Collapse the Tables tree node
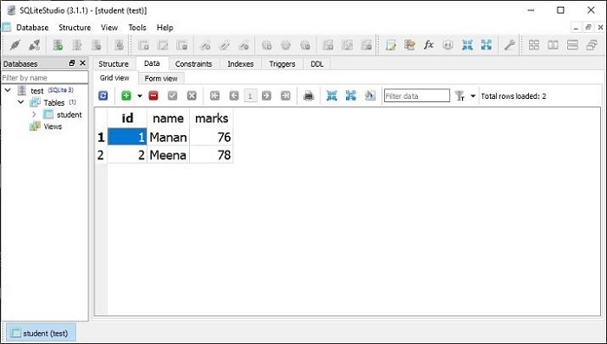This screenshot has width=607, height=344. click(21, 102)
